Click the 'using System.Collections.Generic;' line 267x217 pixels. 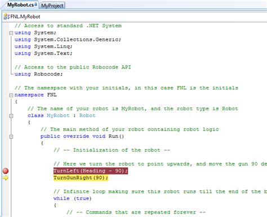point(68,40)
